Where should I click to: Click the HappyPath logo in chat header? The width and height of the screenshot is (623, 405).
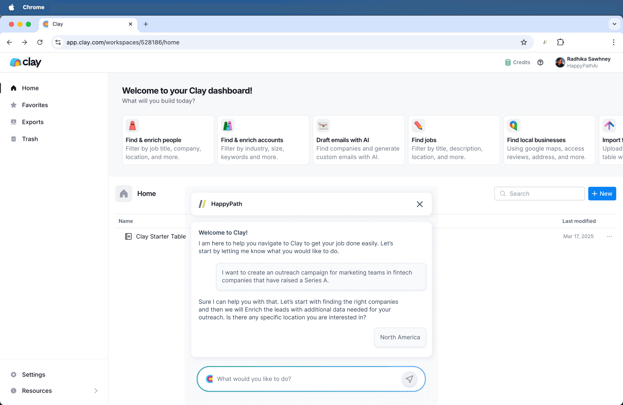point(202,204)
